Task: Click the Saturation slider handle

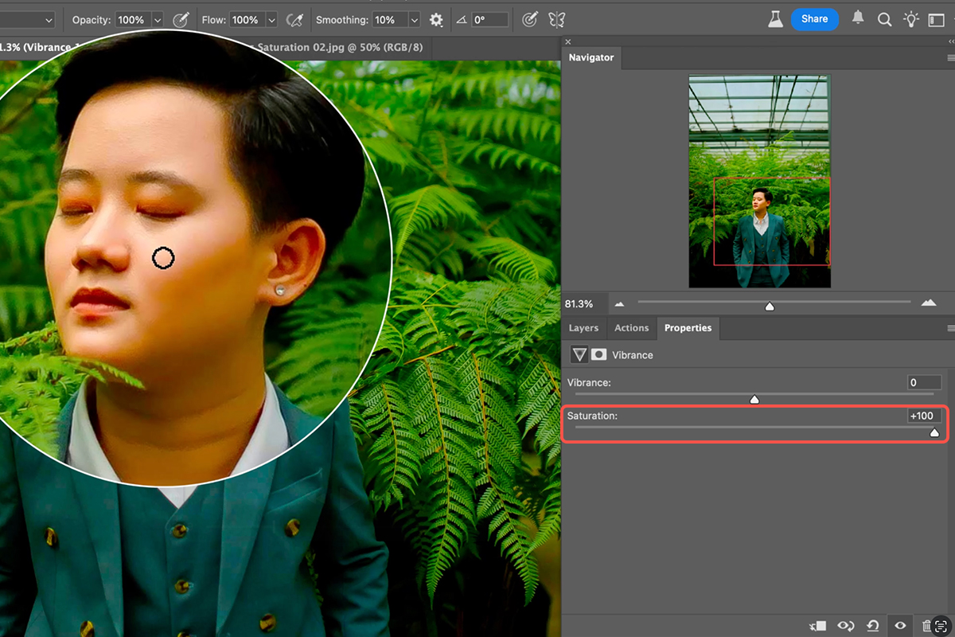Action: 934,432
